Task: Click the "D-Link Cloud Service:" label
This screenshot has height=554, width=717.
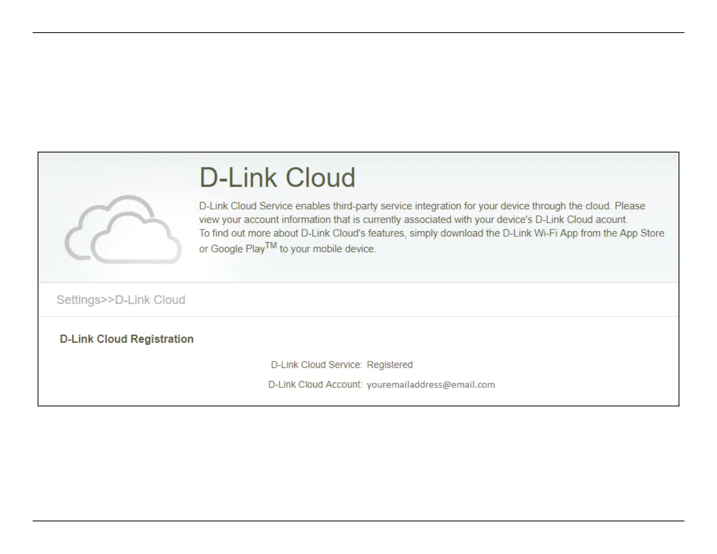Action: point(316,365)
